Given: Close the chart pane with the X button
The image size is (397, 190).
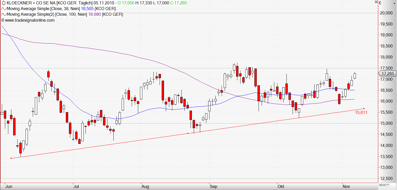Looking at the screenshot, I should [x=376, y=2].
